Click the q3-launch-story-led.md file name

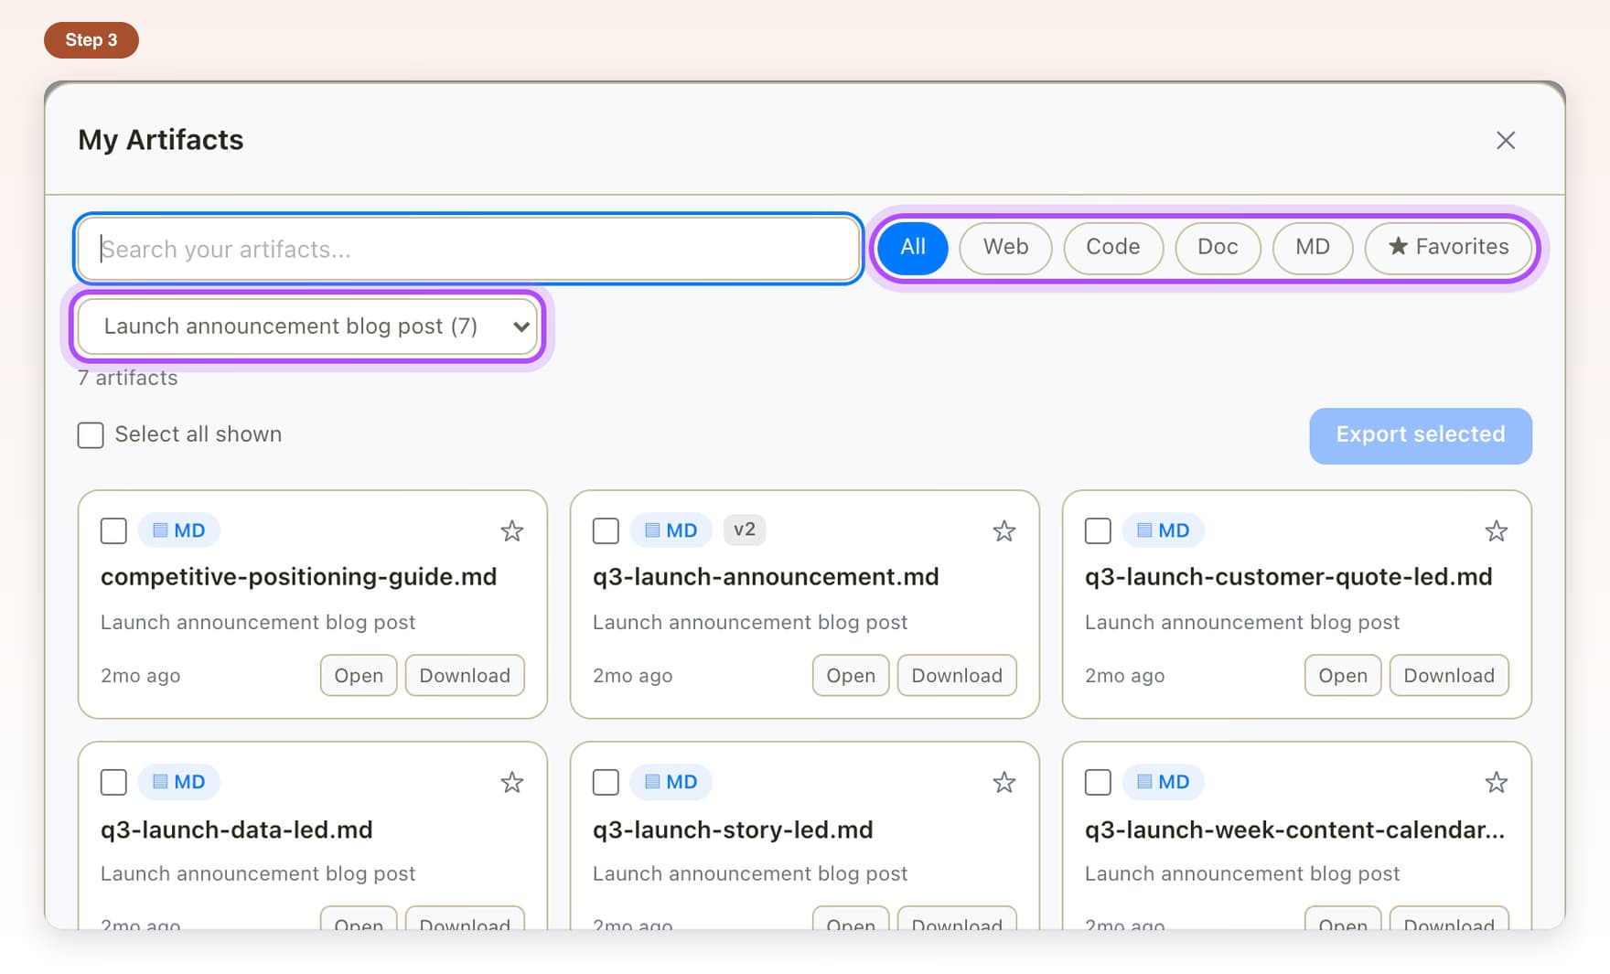733,830
